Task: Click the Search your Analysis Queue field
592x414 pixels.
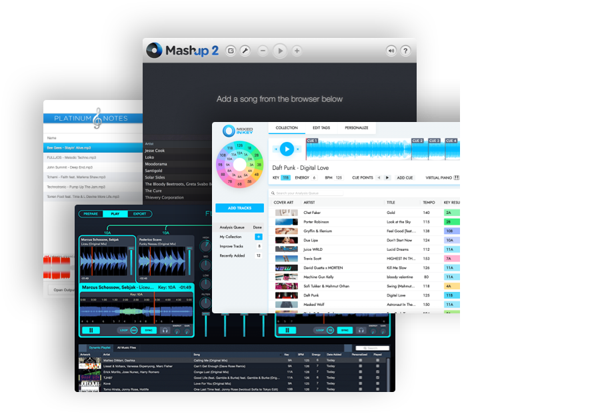Action: (306, 193)
